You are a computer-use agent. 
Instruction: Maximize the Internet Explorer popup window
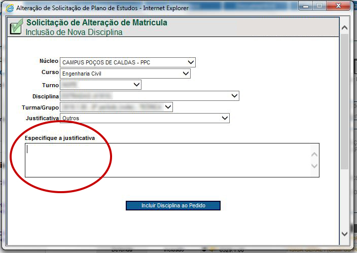319,7
